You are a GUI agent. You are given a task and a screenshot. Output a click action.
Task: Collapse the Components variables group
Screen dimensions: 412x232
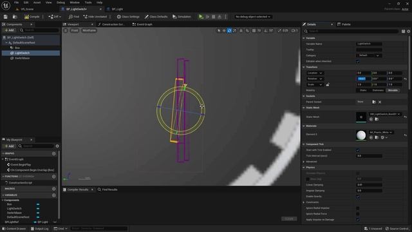pos(3,200)
